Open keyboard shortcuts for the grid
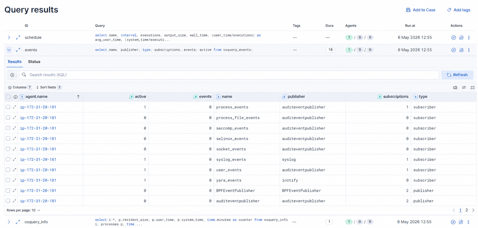Screen dimensions: 478x228 click(455, 87)
